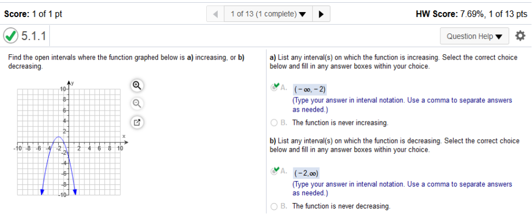
Task: Go to next question arrow
Action: pyautogui.click(x=321, y=14)
